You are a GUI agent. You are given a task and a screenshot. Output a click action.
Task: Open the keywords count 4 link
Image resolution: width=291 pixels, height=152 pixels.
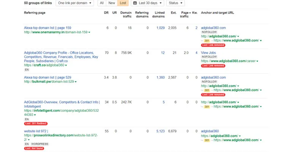pyautogui.click(x=196, y=53)
